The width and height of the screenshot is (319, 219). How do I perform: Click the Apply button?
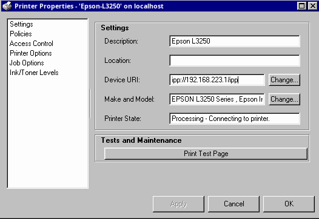pyautogui.click(x=178, y=204)
